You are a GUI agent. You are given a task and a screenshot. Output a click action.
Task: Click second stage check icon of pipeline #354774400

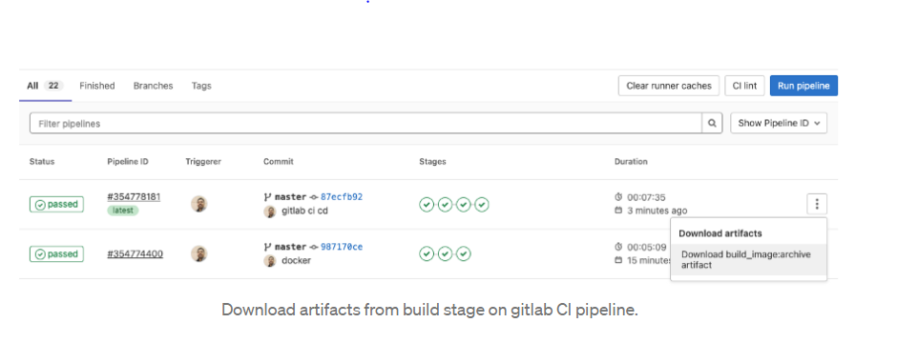pyautogui.click(x=445, y=254)
